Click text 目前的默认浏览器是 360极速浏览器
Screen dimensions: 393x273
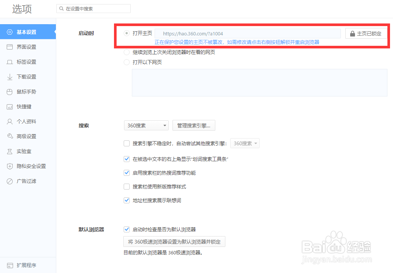tap(163, 253)
